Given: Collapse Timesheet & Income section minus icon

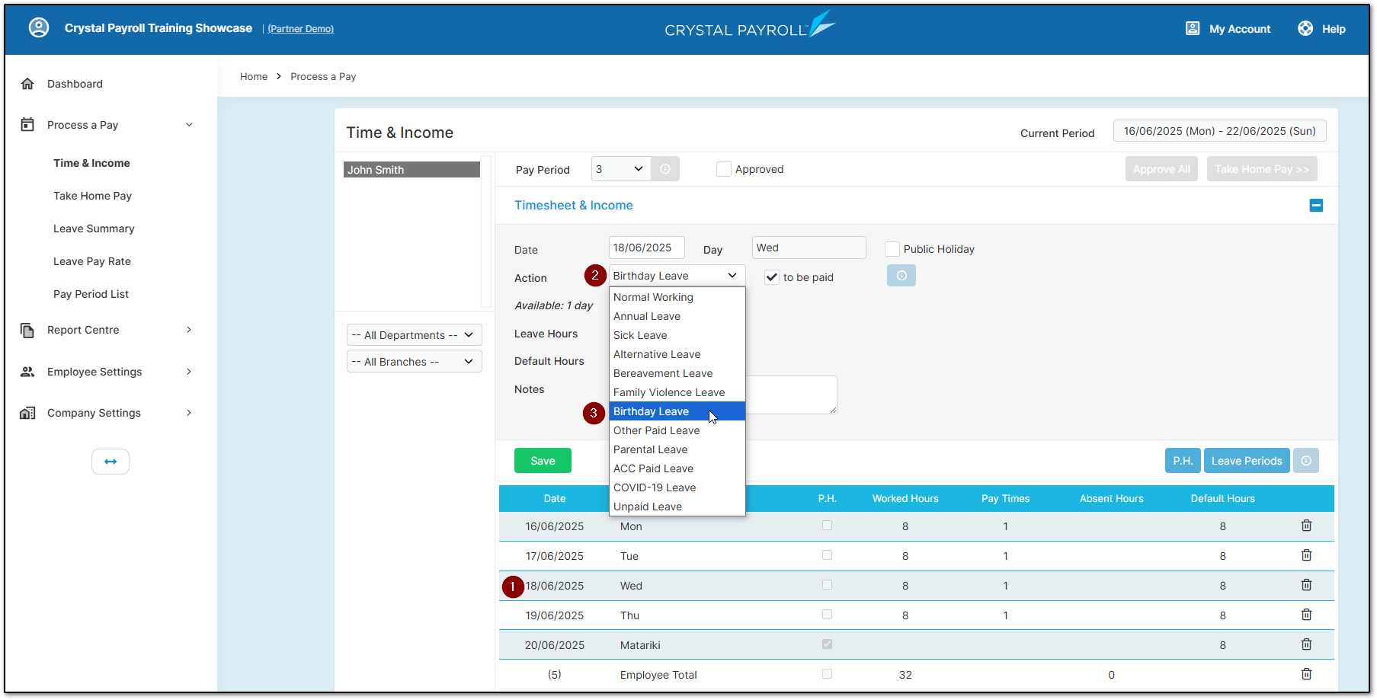Looking at the screenshot, I should pos(1316,206).
